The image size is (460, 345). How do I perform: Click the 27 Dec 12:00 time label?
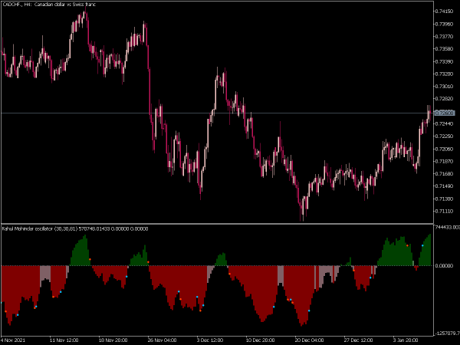[x=359, y=340]
